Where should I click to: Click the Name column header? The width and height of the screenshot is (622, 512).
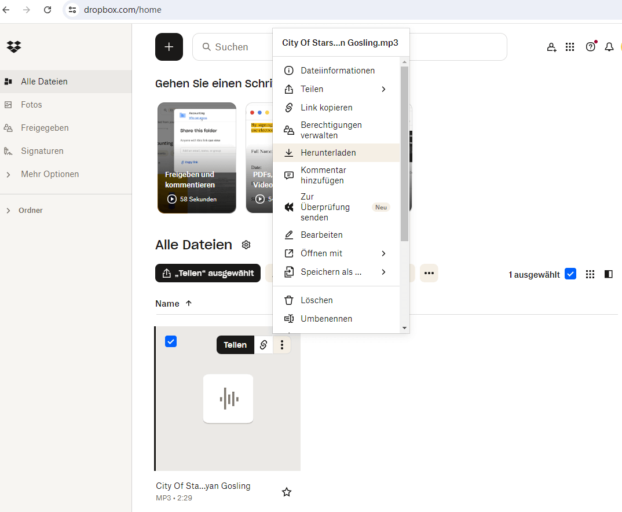pyautogui.click(x=167, y=304)
